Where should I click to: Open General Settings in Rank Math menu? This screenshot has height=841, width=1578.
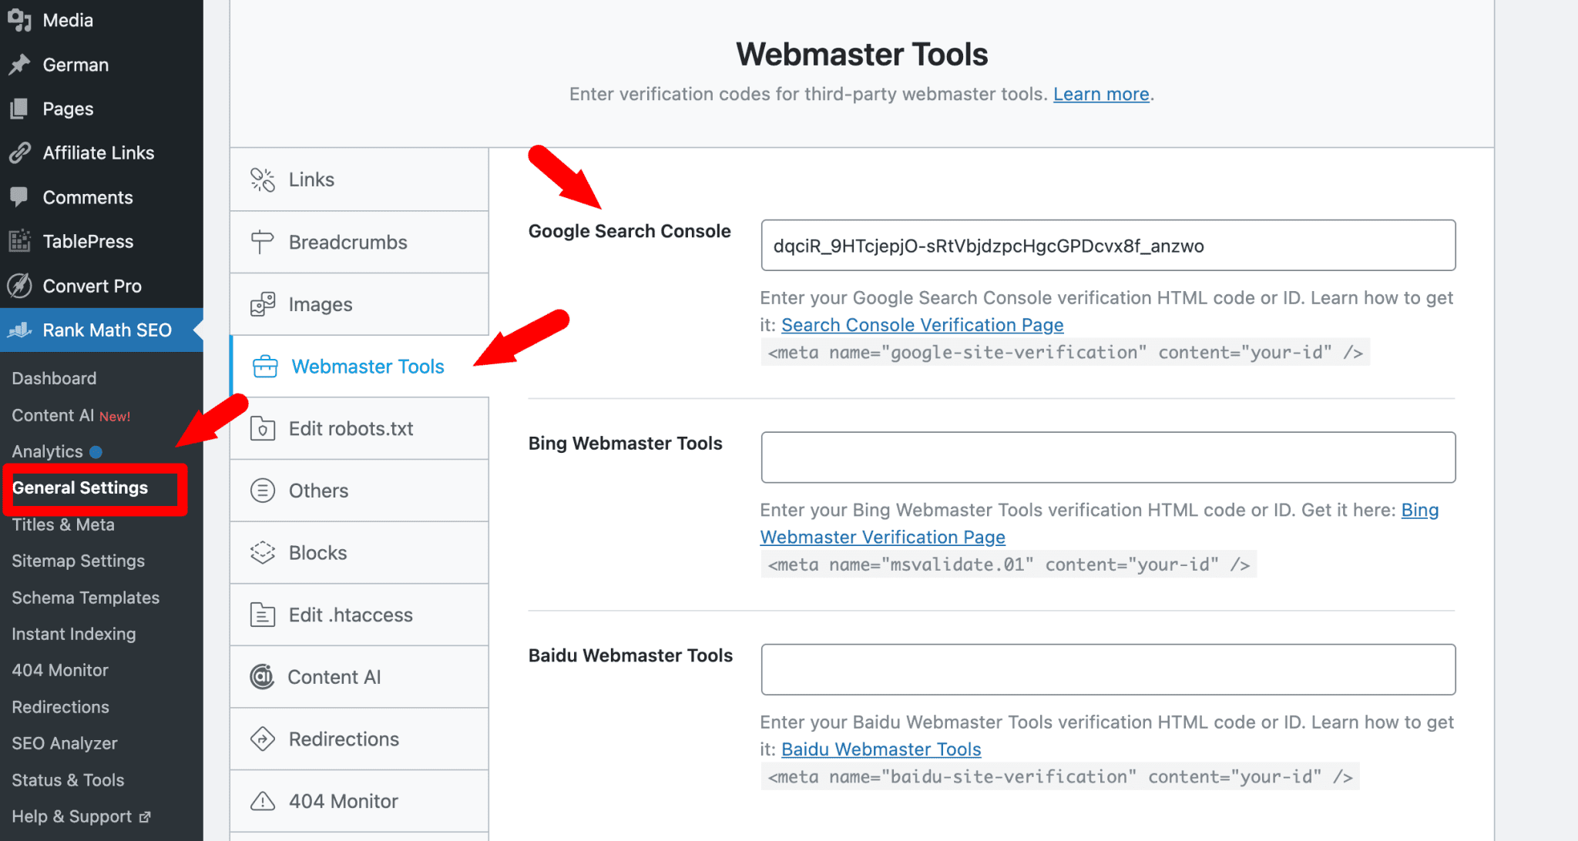coord(80,488)
